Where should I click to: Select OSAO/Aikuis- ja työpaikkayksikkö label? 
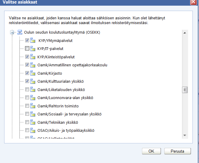[x=66, y=131]
